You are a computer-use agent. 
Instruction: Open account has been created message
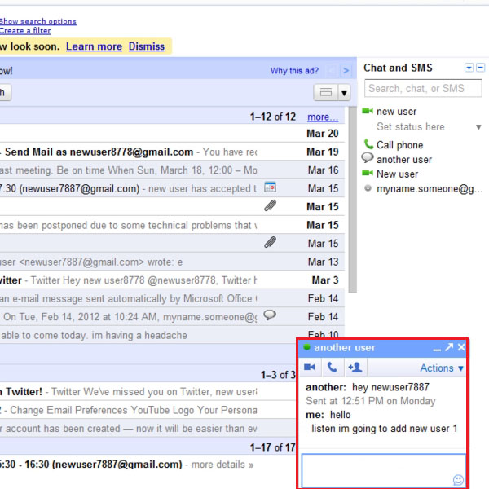[148, 428]
